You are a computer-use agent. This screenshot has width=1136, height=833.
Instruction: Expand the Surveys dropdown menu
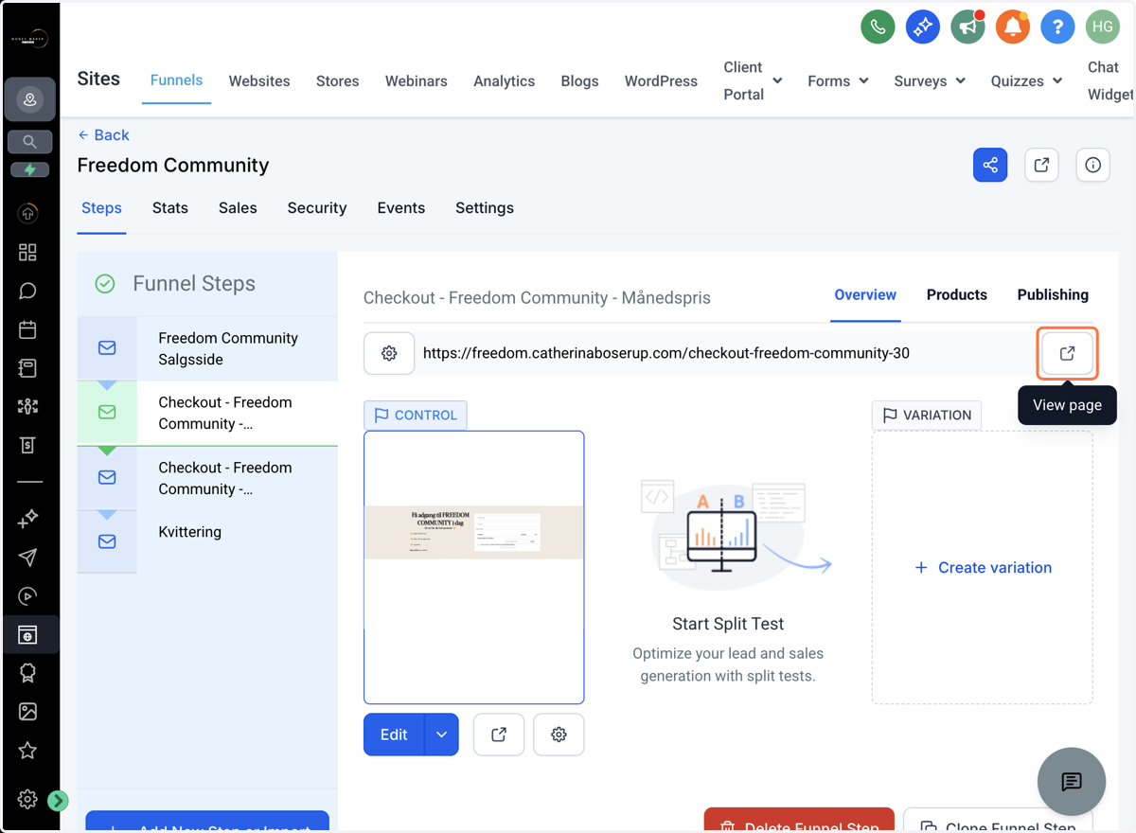[930, 81]
